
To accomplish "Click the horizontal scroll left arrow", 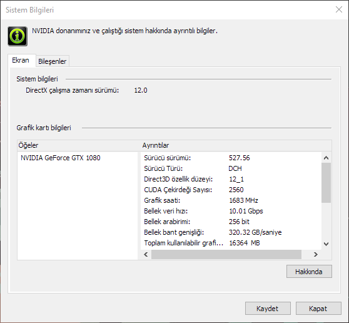I will click(x=146, y=254).
